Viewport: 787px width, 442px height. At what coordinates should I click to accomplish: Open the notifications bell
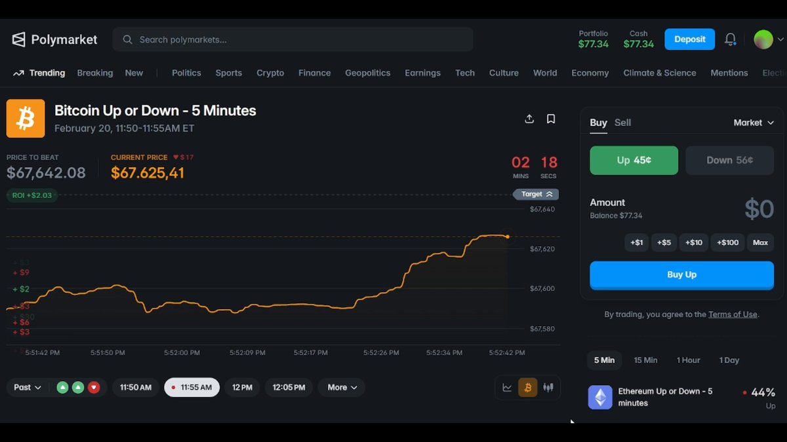[730, 39]
